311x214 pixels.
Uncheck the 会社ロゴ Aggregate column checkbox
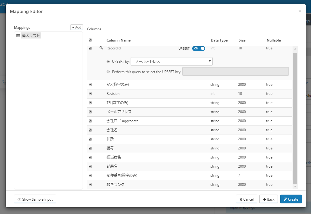coord(90,121)
